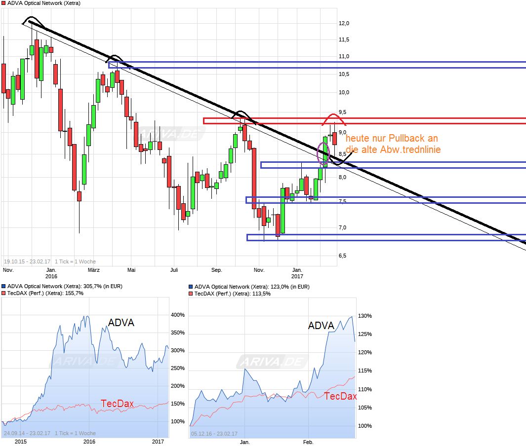Click the '1 Tick = 1 Woche' label in main chart
This screenshot has width=526, height=446.
pos(75,261)
